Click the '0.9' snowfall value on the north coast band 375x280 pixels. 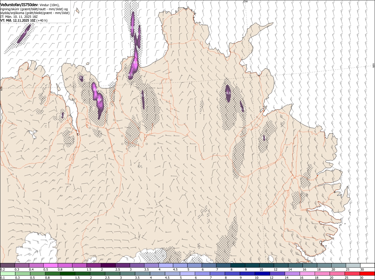click(135, 62)
